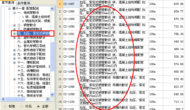This screenshot has height=110, width=190.
Task: Click row header number 1
Action: pos(60,4)
